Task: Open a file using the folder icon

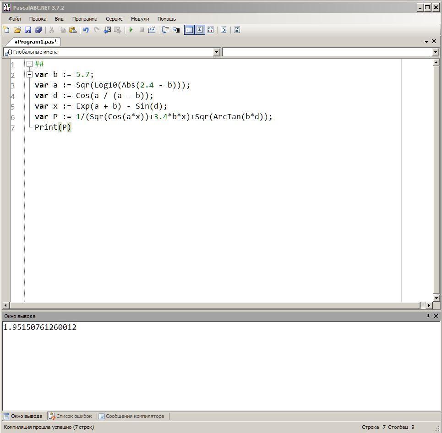Action: 17,30
